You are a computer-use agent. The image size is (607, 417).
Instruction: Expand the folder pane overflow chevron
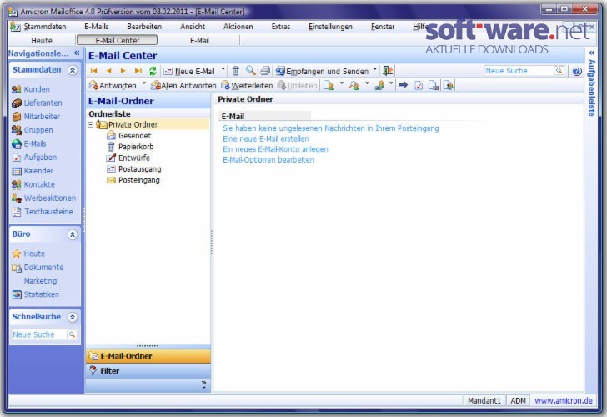click(x=204, y=384)
